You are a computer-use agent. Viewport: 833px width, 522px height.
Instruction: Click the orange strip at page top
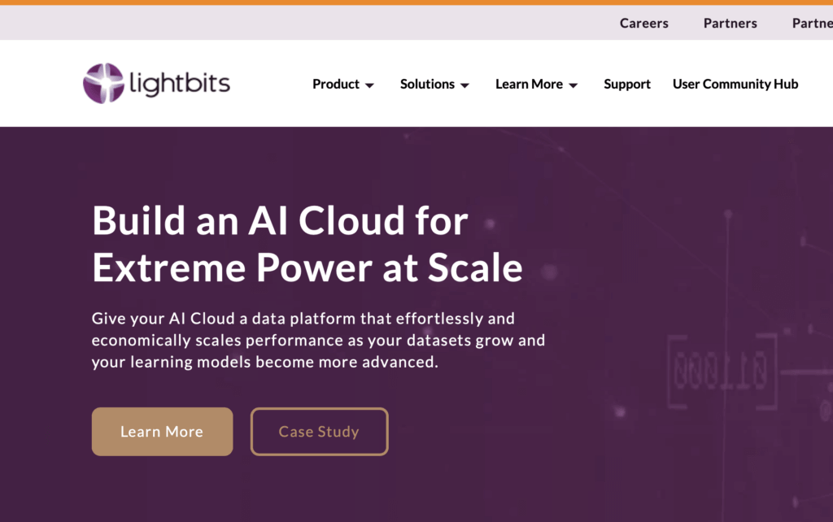416,2
